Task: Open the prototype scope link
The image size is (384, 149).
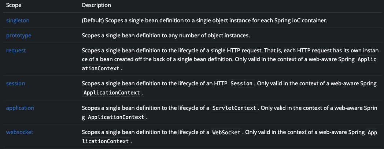Action: (x=19, y=36)
